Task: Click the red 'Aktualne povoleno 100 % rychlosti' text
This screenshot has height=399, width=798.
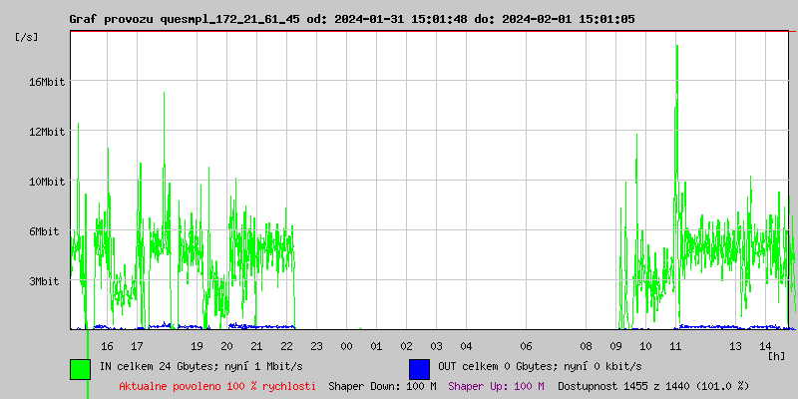Action: coord(217,385)
